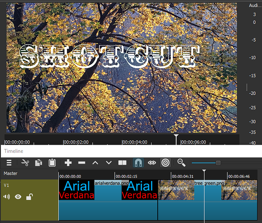The image size is (262, 223).
Task: Click the timeline playhead handle
Action: pyautogui.click(x=204, y=171)
